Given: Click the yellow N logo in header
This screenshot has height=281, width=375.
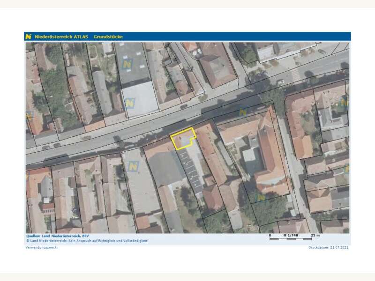Looking at the screenshot, I should (x=29, y=37).
